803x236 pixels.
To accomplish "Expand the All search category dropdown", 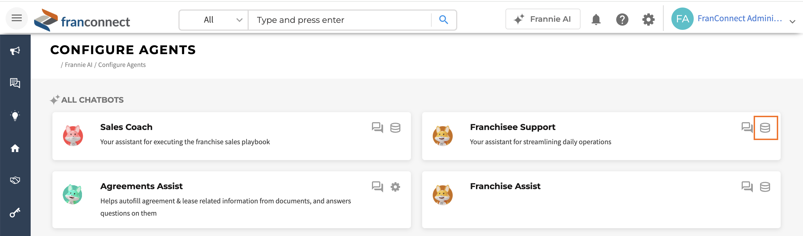I will pyautogui.click(x=214, y=20).
